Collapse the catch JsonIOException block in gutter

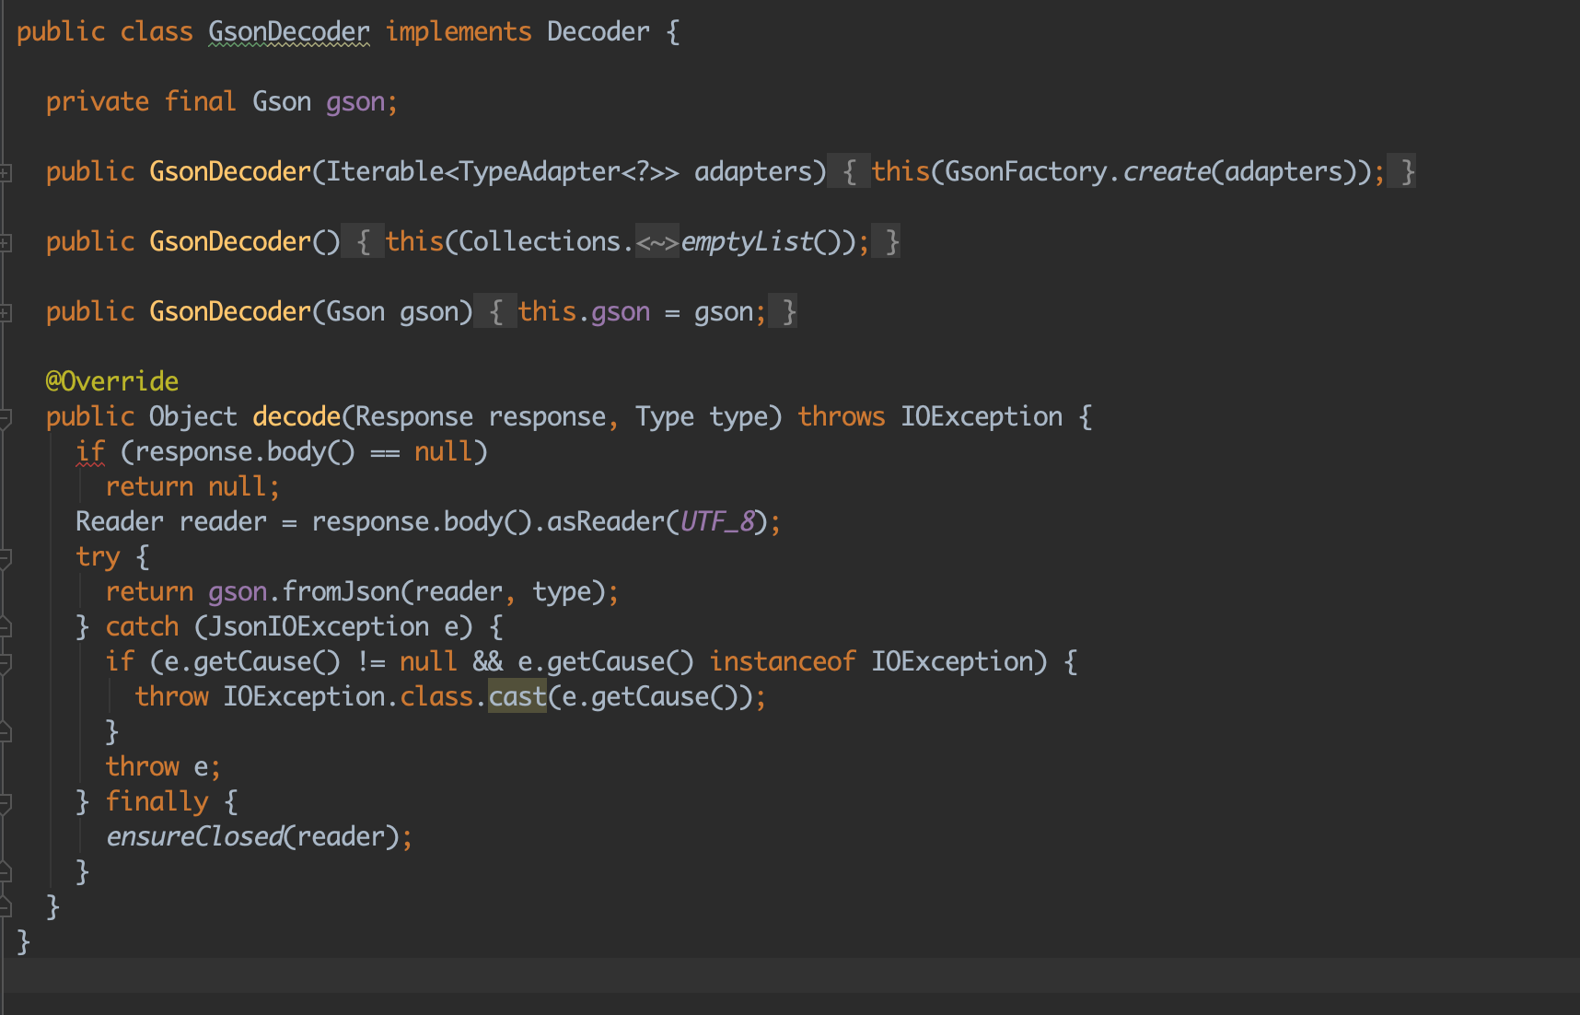click(x=5, y=627)
